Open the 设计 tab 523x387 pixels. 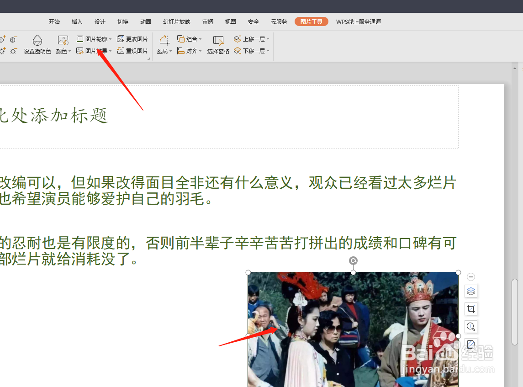pos(100,21)
